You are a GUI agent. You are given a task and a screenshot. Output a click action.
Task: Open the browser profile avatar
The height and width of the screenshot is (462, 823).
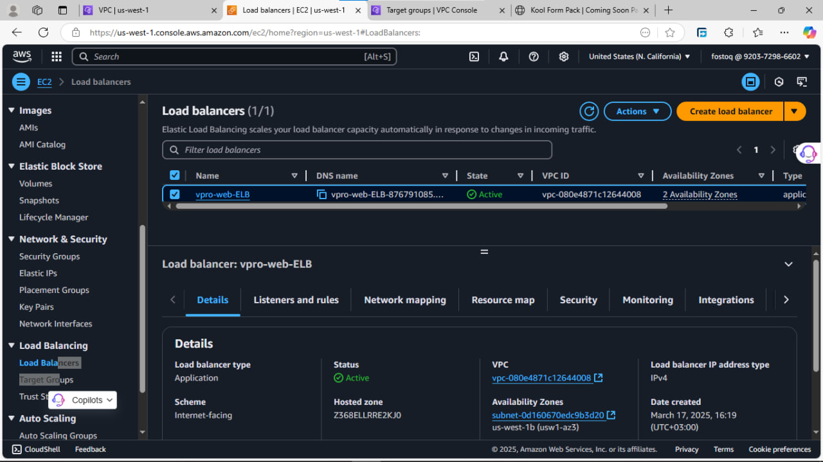tap(14, 10)
